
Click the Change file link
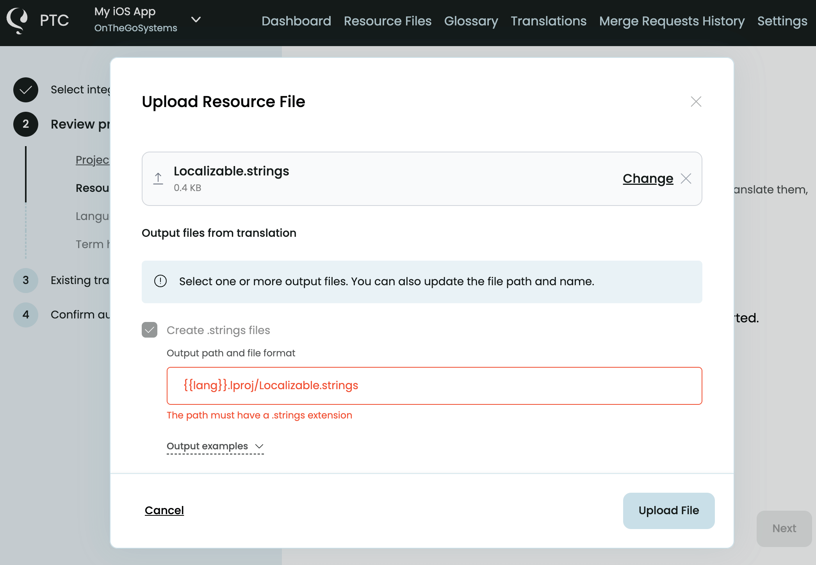tap(648, 179)
